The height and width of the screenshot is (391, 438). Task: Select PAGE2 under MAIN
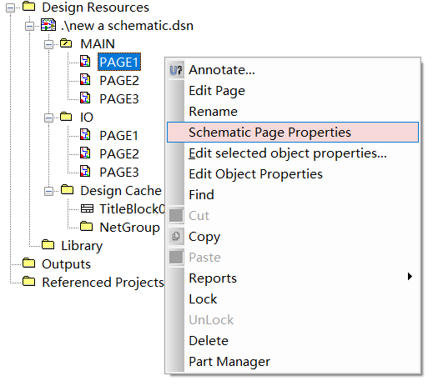coord(119,80)
